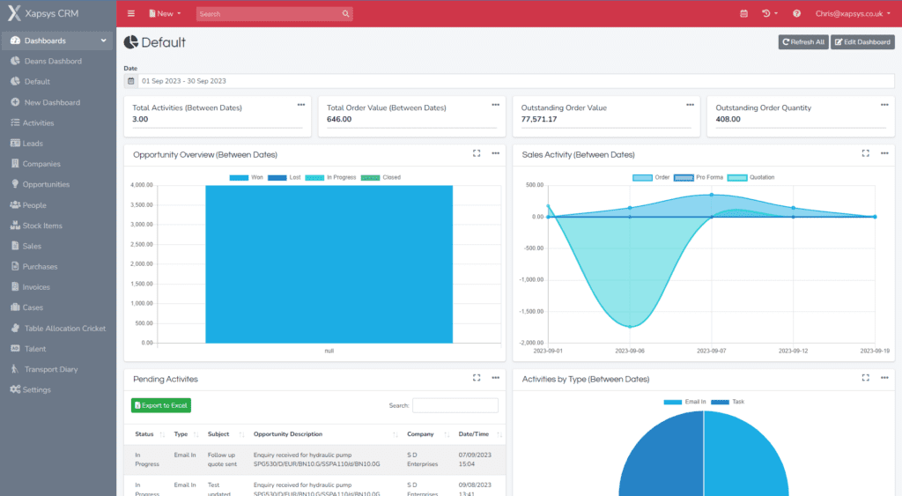Open Outstanding Order Quantity card options
This screenshot has height=496, width=902.
coord(884,105)
